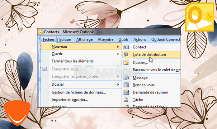Open the Fichier menu

pyautogui.click(x=48, y=39)
